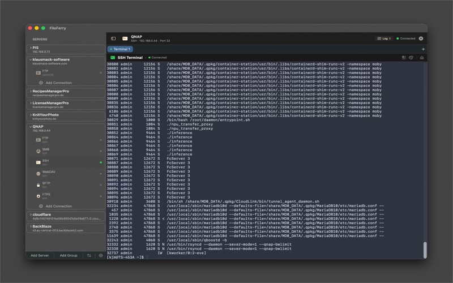Toggle the sidebar panel icon

(x=113, y=38)
